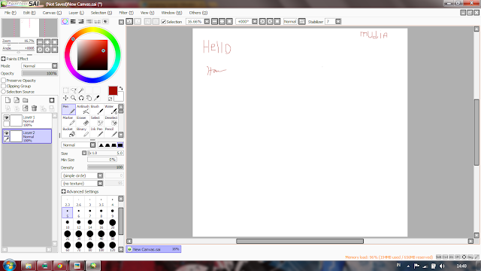Viewport: 481px width, 271px height.
Task: Pick the eyedropper color picker tool
Action: 97,98
